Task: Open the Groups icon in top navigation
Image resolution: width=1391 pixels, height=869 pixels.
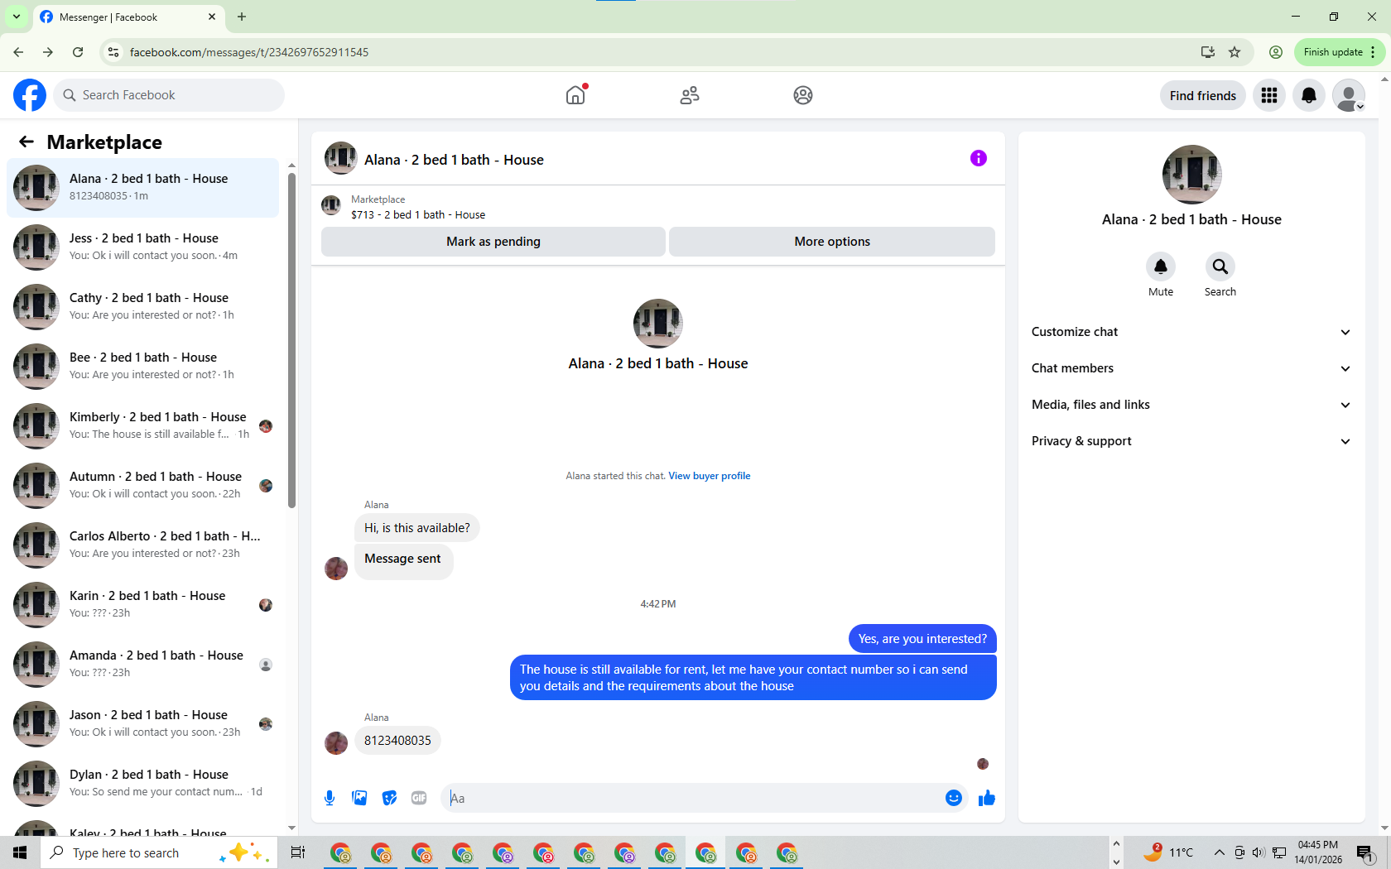Action: (803, 95)
